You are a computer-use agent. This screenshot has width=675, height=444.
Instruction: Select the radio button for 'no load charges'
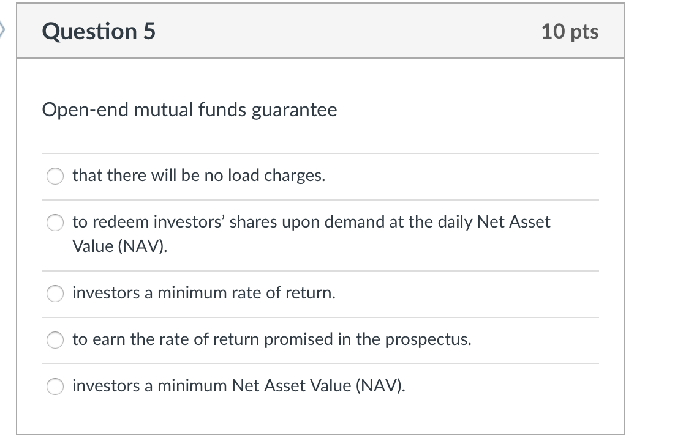pyautogui.click(x=55, y=176)
